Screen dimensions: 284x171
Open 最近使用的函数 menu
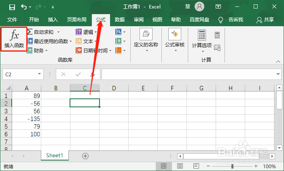50,42
